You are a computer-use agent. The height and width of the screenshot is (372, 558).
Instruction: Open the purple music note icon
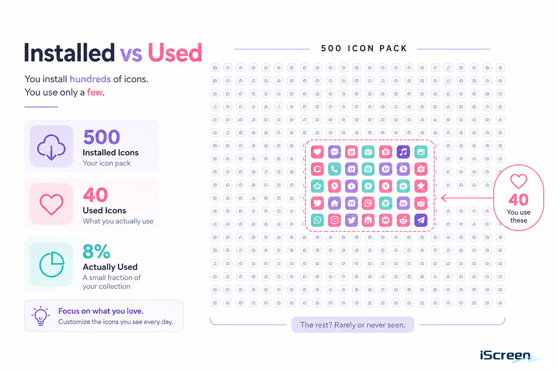(x=403, y=152)
